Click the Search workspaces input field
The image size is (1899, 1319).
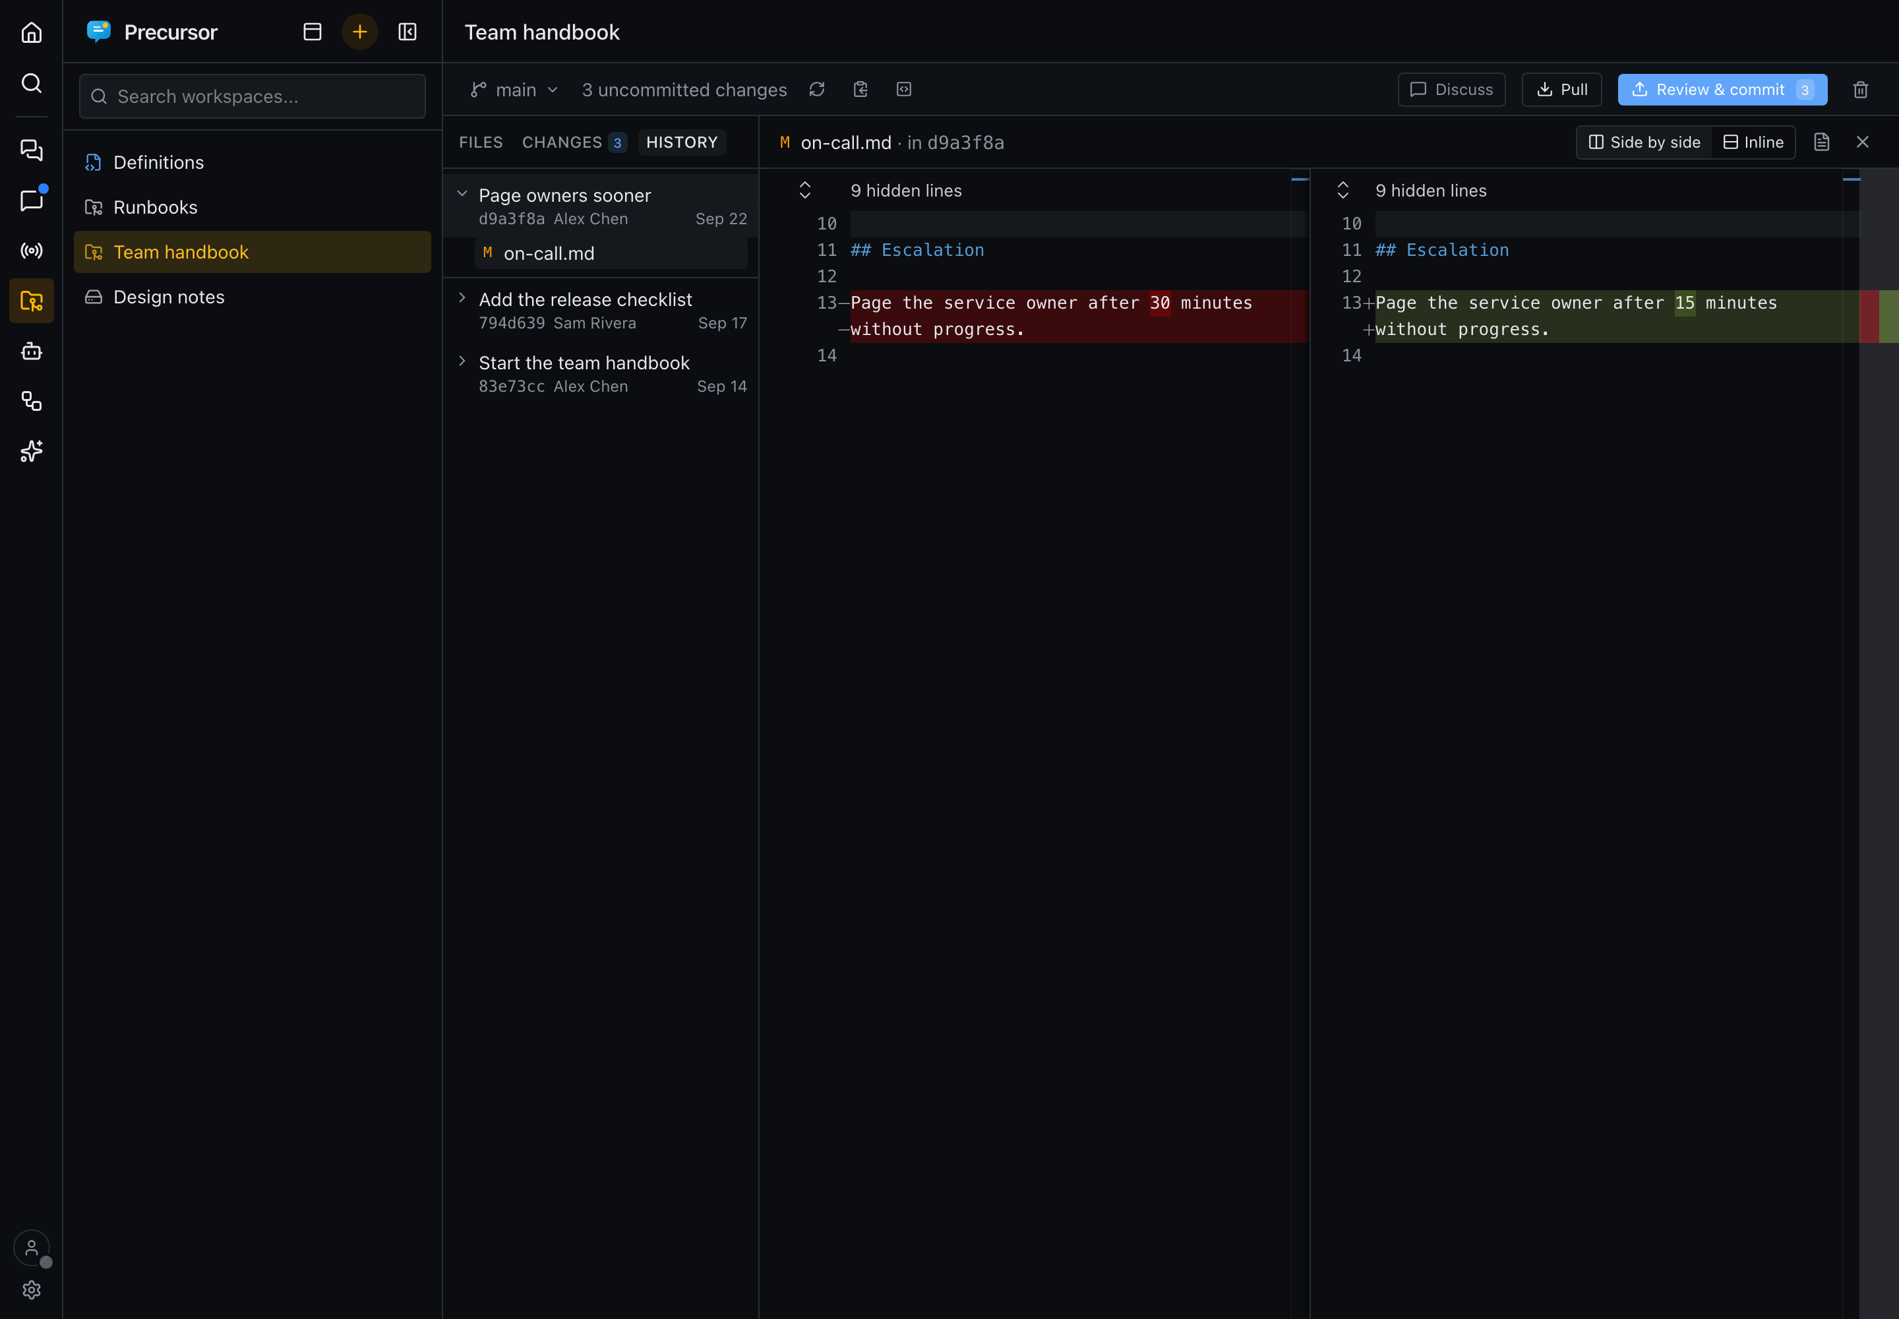(x=252, y=96)
